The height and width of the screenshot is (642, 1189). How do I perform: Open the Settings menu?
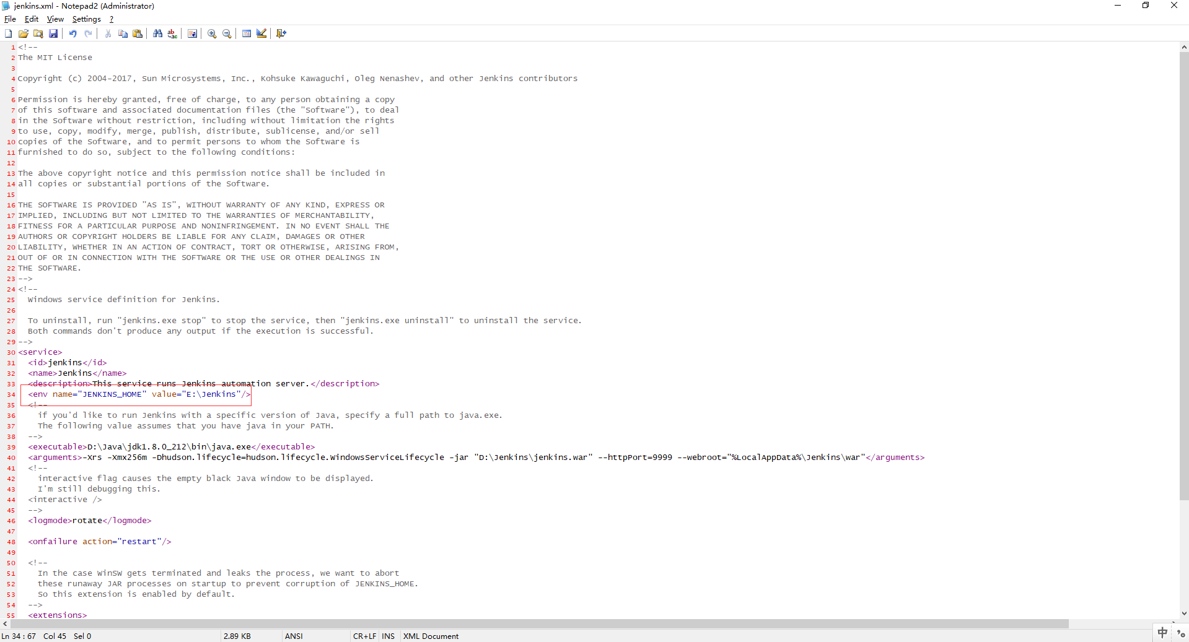(86, 19)
